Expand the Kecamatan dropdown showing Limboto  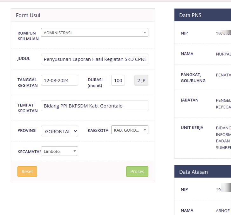59,151
